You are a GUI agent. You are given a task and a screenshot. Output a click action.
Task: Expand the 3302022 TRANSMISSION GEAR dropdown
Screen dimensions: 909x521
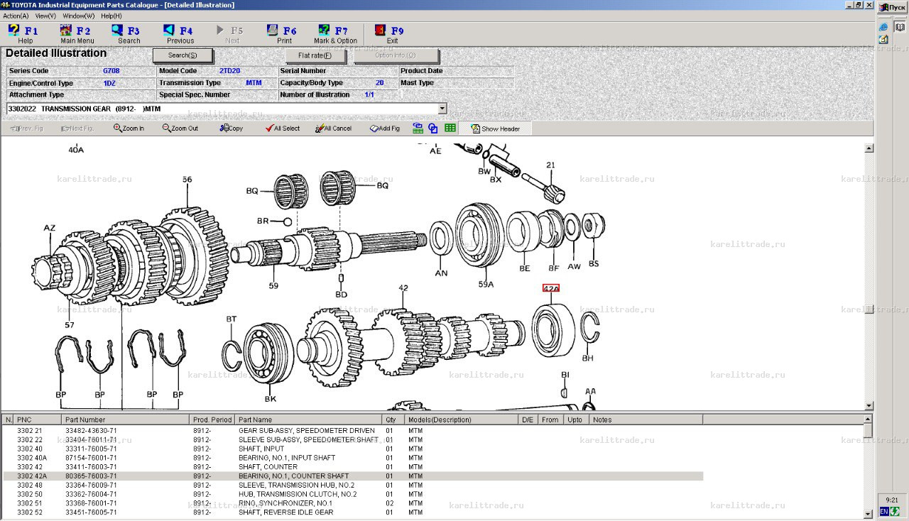pos(442,109)
